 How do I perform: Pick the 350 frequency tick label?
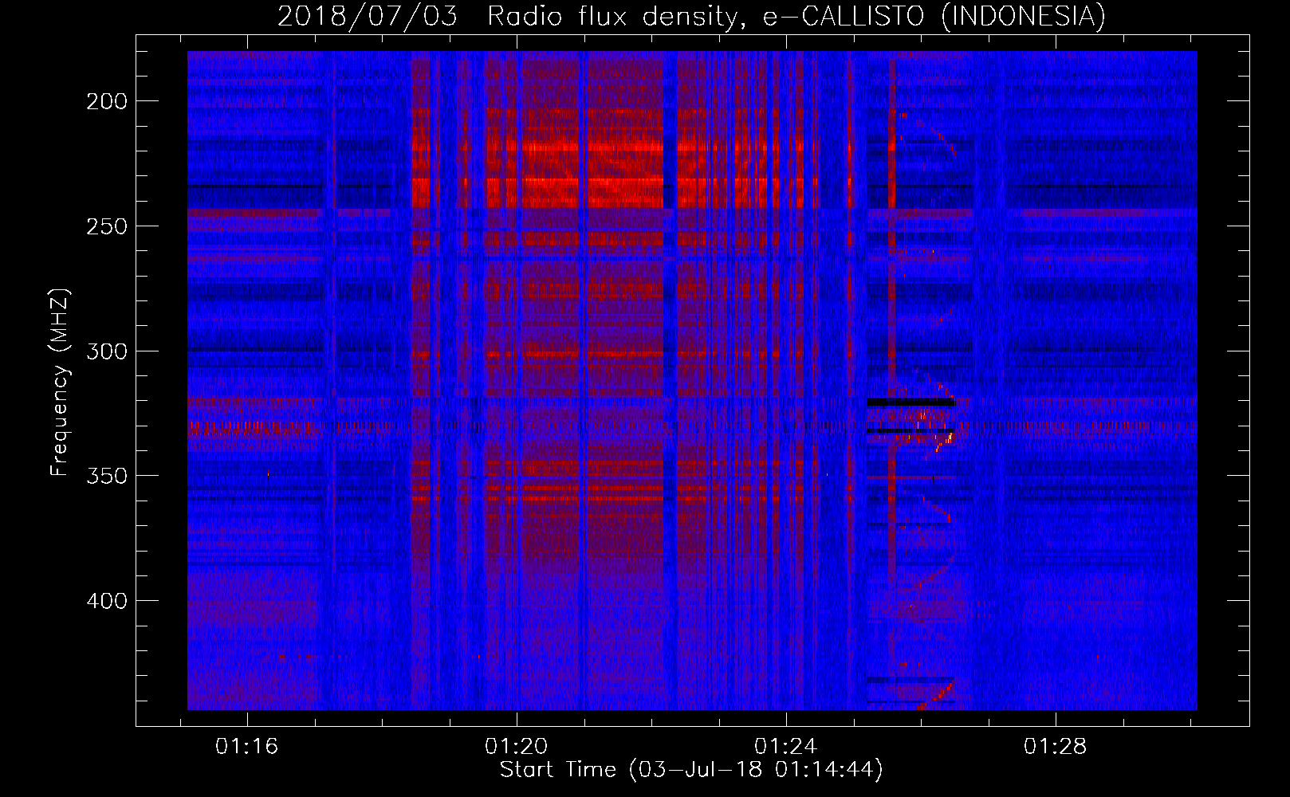pos(107,476)
